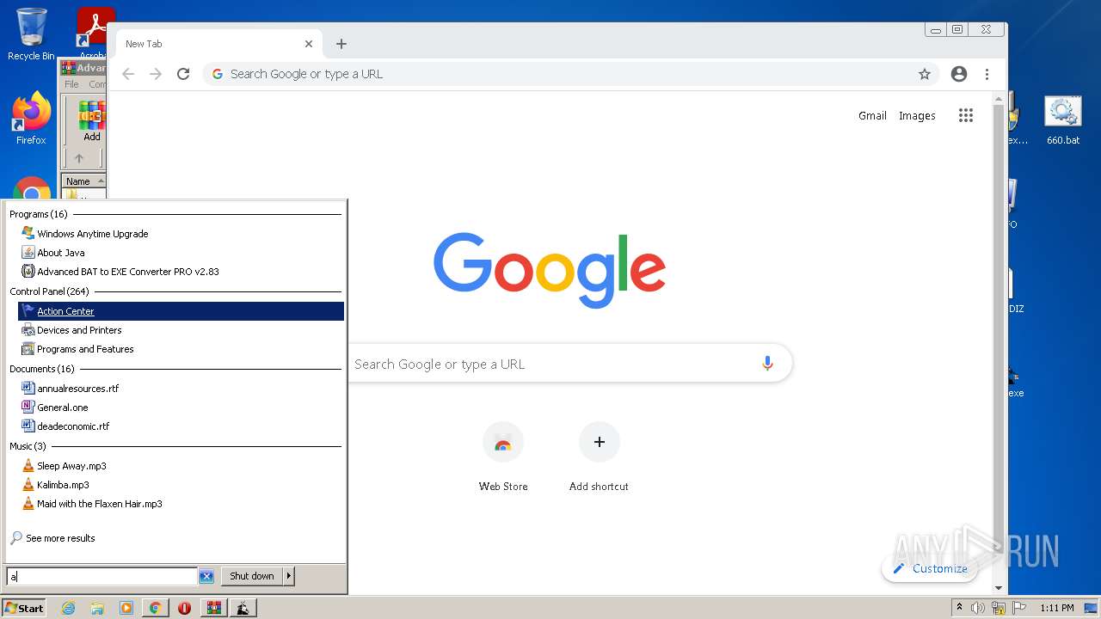Open the Images link
Viewport: 1101px width, 619px height.
[x=917, y=115]
